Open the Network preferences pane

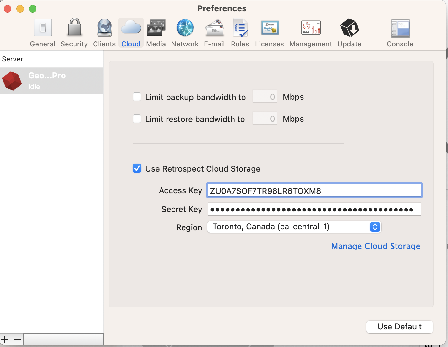[185, 33]
